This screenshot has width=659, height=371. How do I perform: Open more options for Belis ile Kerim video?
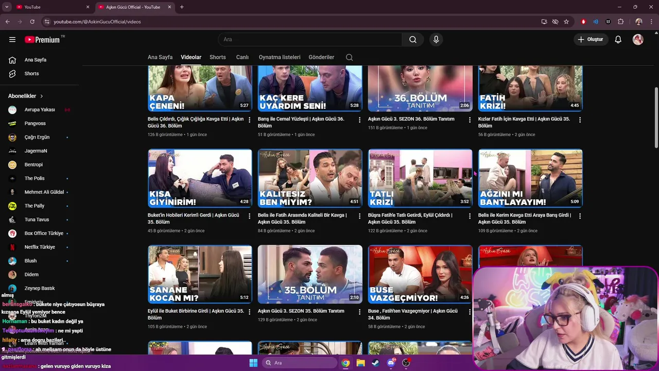[x=580, y=216]
